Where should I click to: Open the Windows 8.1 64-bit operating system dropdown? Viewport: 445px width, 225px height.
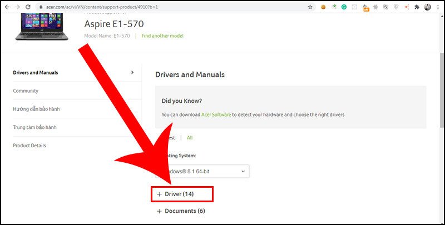click(x=202, y=172)
